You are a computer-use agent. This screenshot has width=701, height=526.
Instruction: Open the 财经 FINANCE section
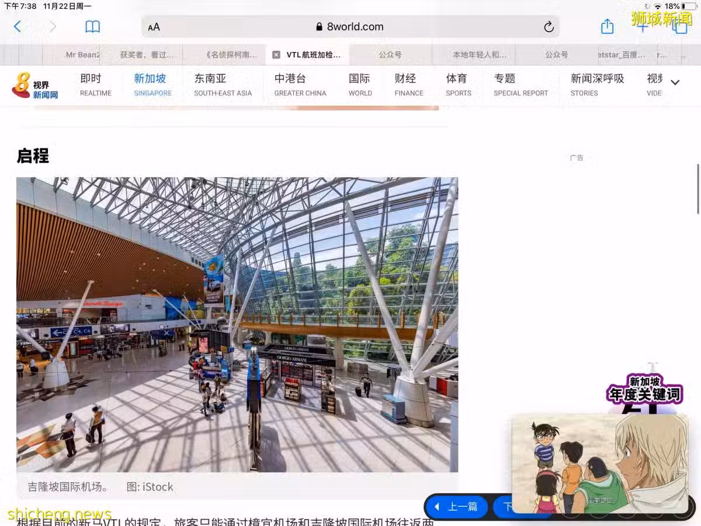pos(409,85)
